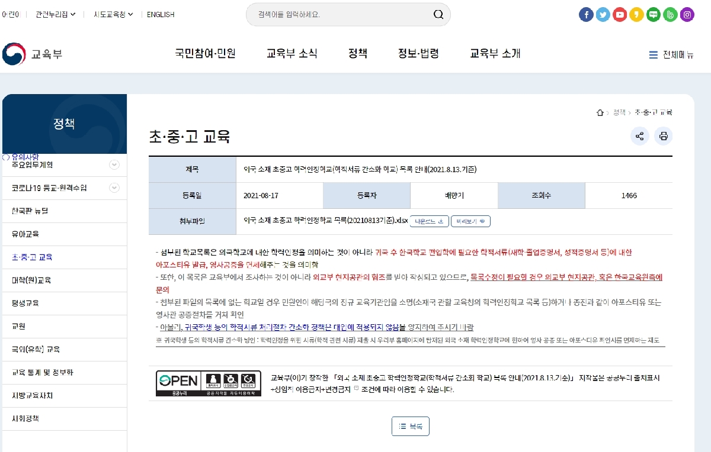Click the search magnifier icon
Screen dimensions: 711x452
[438, 14]
